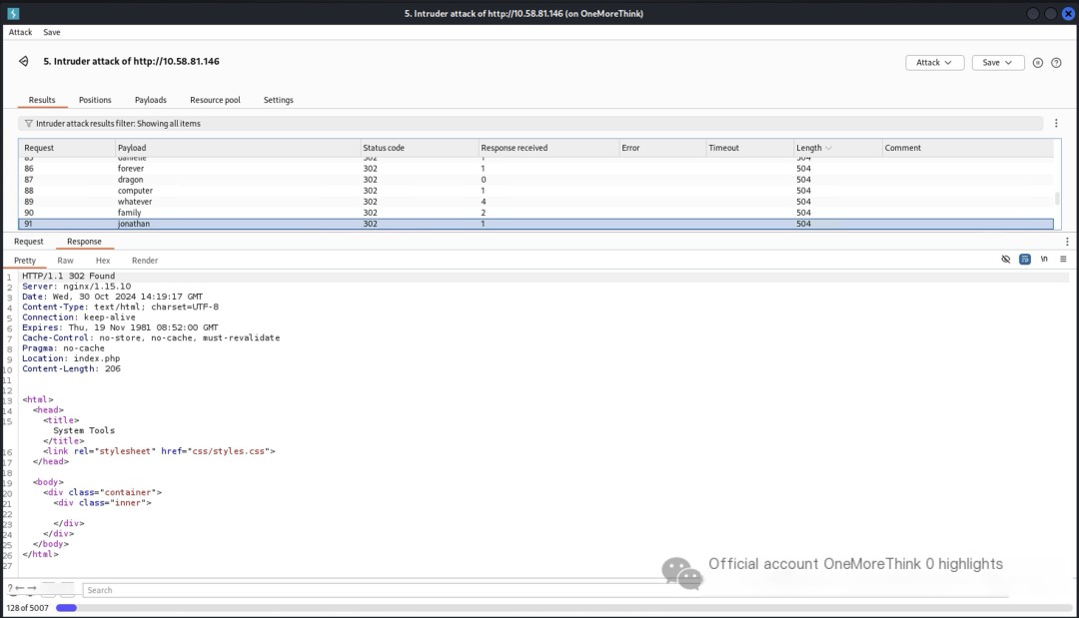This screenshot has width=1079, height=618.
Task: Select the row with payload whatever
Action: click(537, 202)
